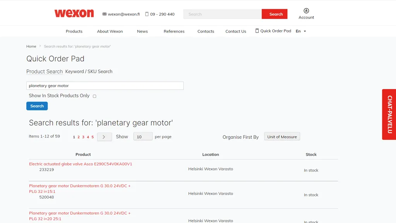
Task: Click the planetary gear motor search field
Action: [x=105, y=86]
